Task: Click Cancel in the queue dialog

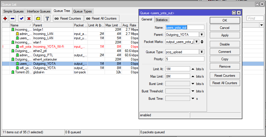Action: (225, 28)
